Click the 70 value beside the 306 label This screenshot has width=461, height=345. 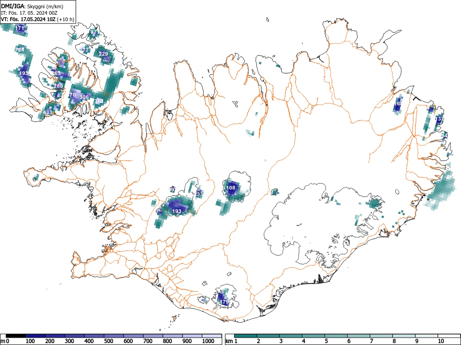pos(72,95)
